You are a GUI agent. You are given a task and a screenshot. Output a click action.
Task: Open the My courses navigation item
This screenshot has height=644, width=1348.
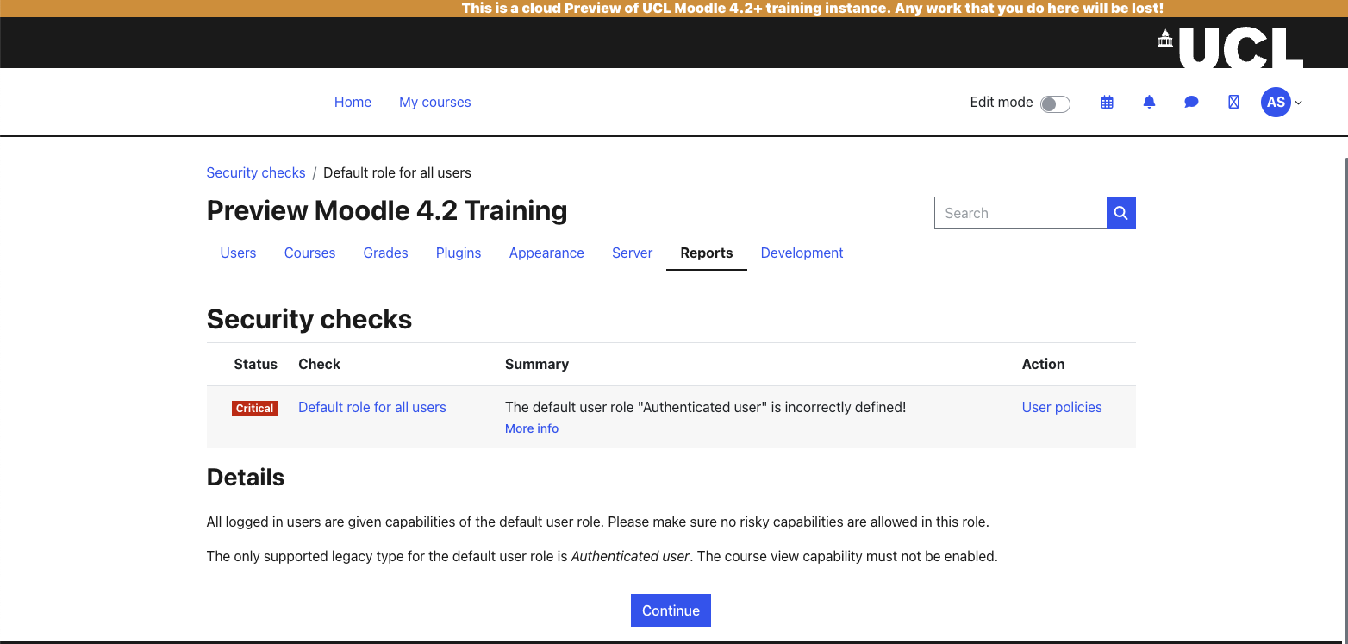435,102
